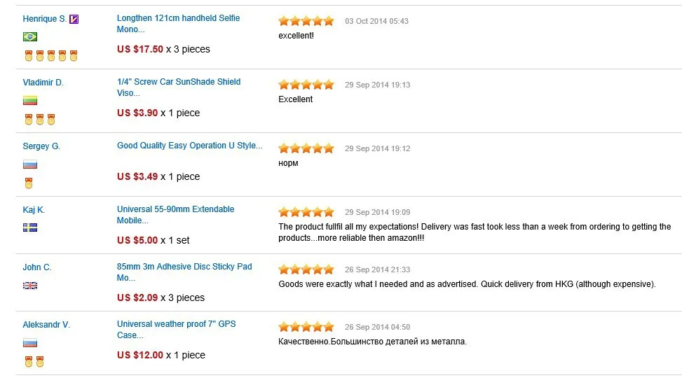The height and width of the screenshot is (378, 682).
Task: Click the star rating on Henrique S.'s review
Action: pyautogui.click(x=306, y=21)
